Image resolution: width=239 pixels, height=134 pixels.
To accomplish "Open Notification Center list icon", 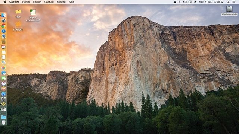I will [233, 2].
